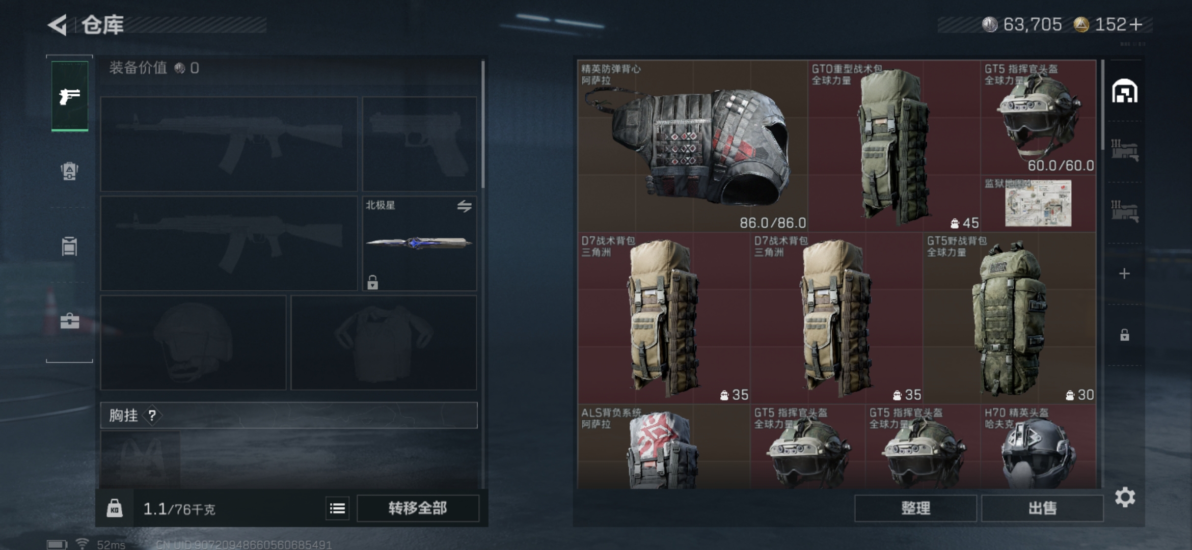Select the 精英防弹背心 armor vest item
Image resolution: width=1192 pixels, height=550 pixels.
pos(692,146)
